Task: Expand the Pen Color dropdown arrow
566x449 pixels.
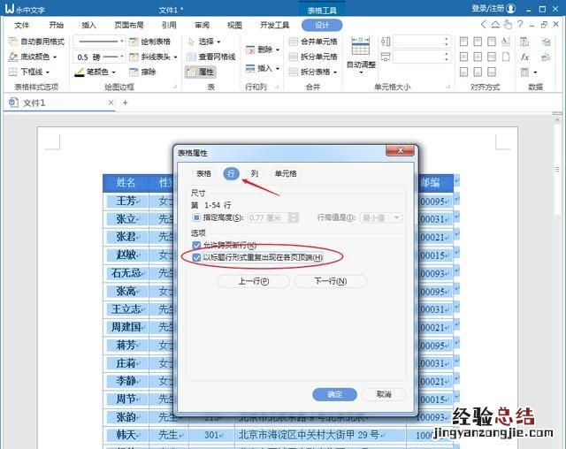Action: click(114, 72)
